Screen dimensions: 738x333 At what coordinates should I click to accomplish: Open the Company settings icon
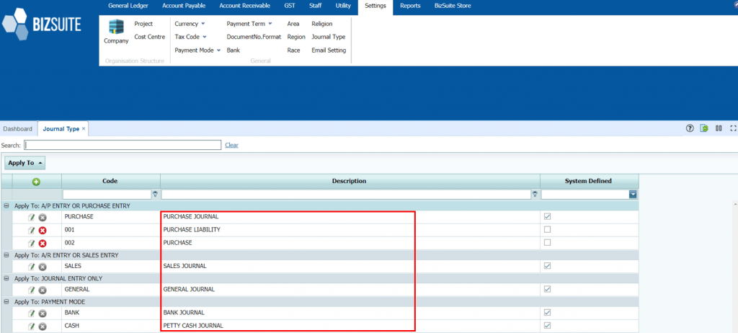(x=116, y=32)
